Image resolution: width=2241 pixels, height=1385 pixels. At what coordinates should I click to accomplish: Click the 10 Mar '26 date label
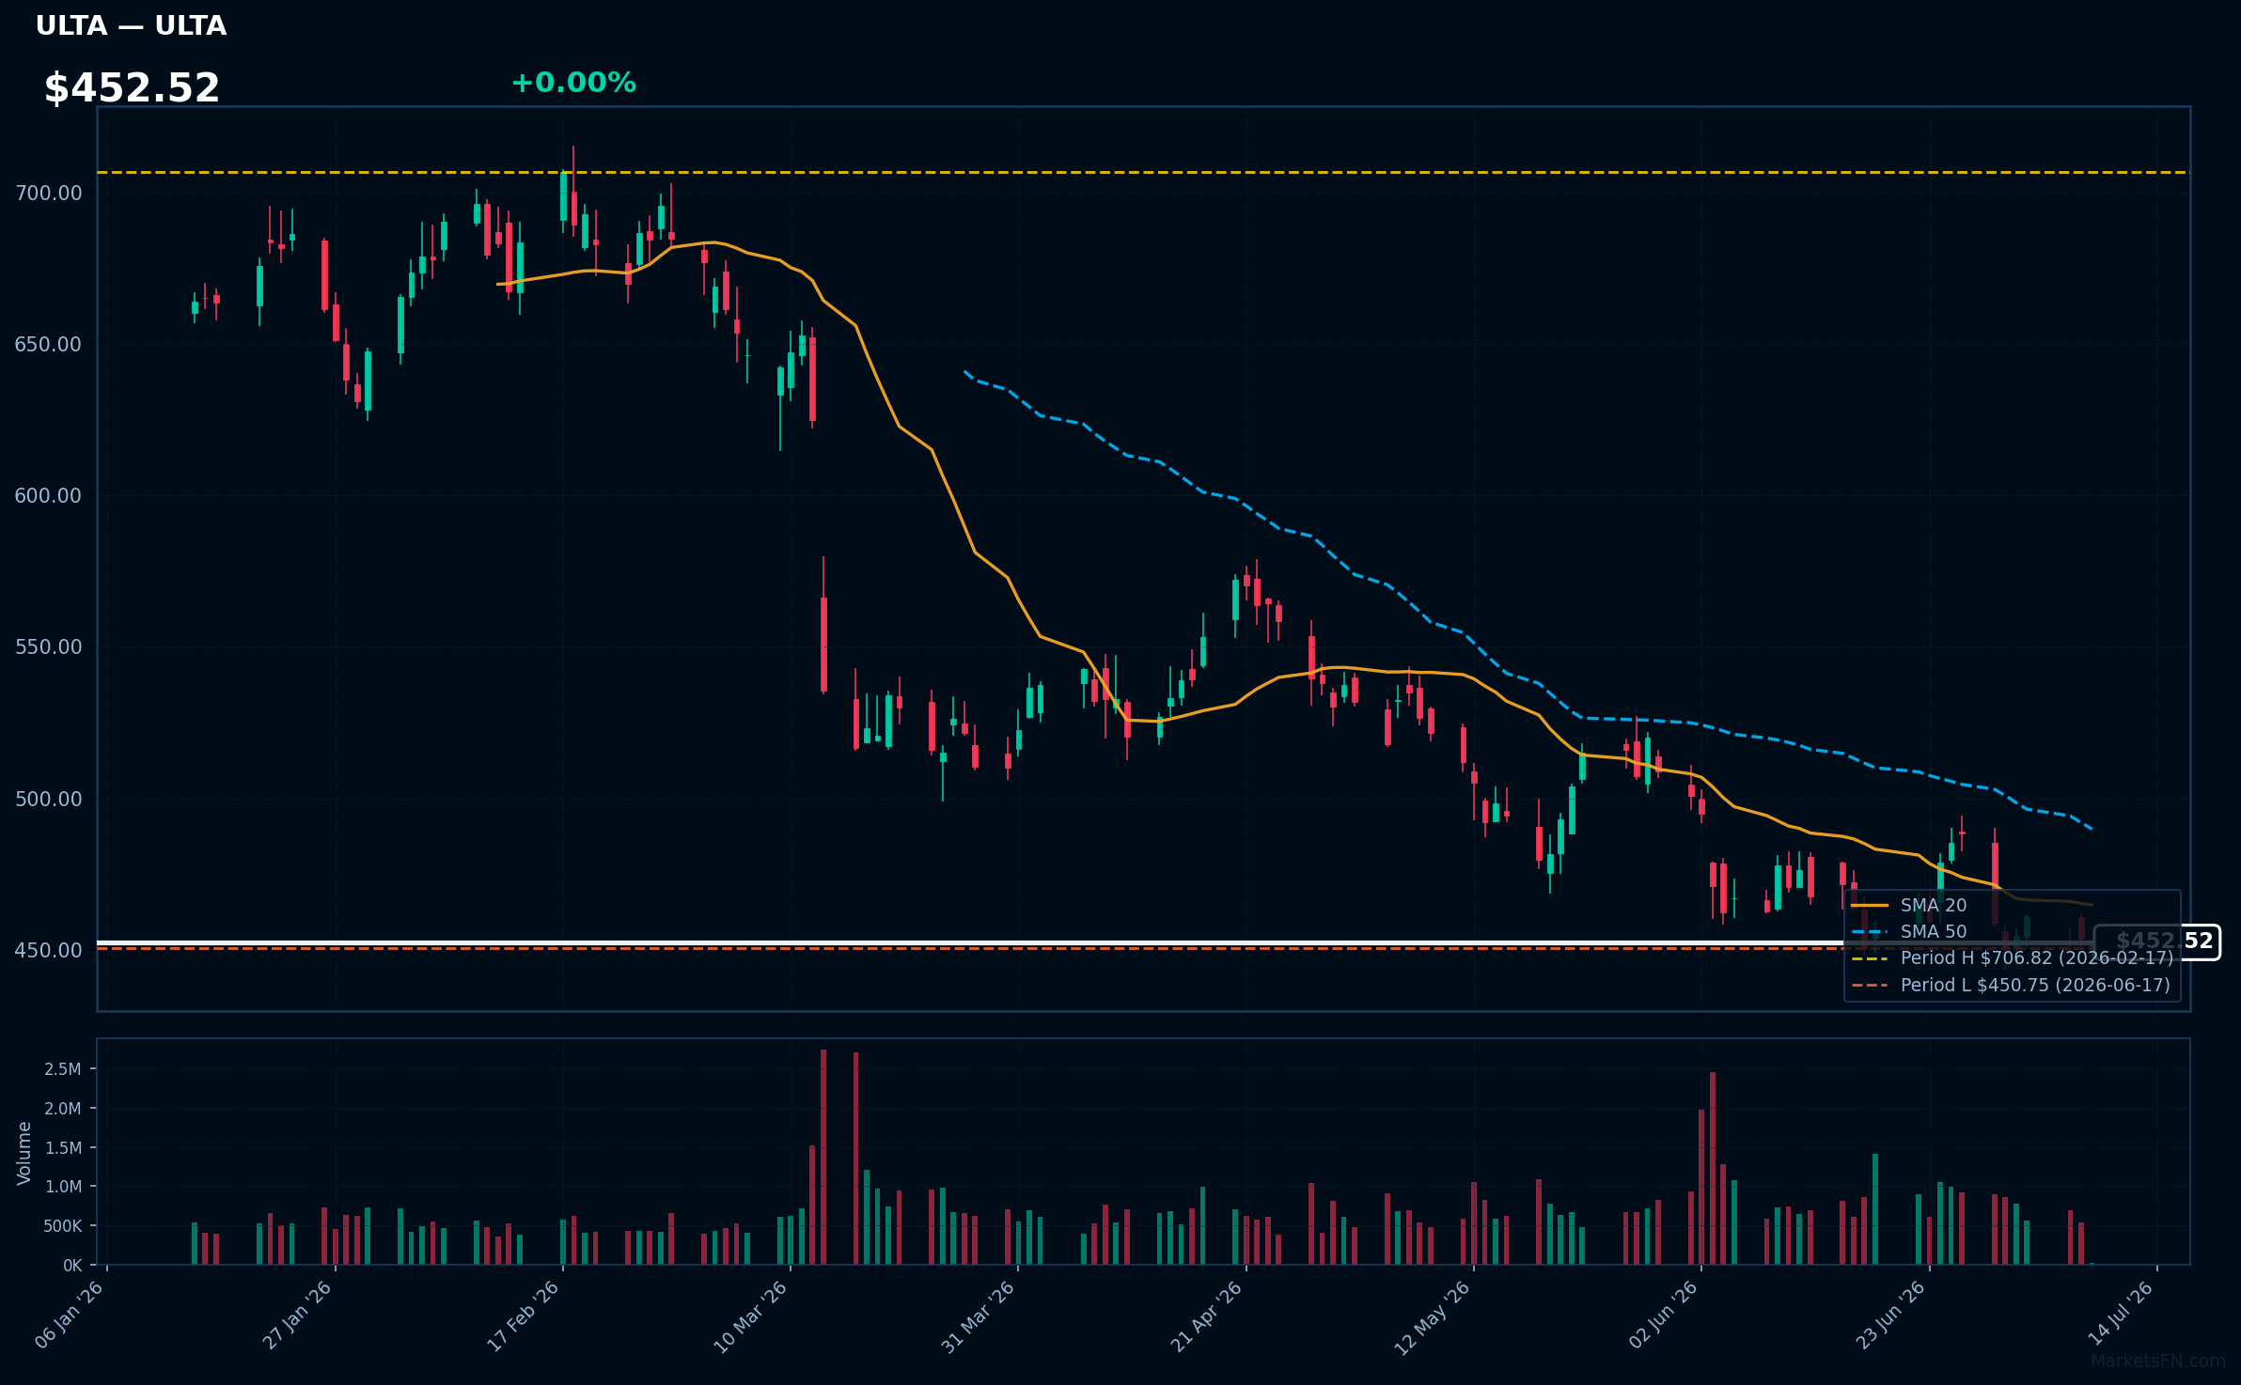coord(750,1315)
